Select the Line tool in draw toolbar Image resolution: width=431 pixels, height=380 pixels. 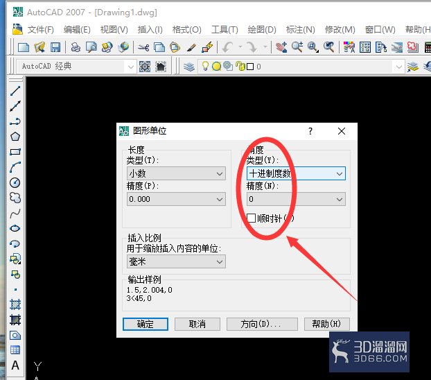pyautogui.click(x=15, y=91)
